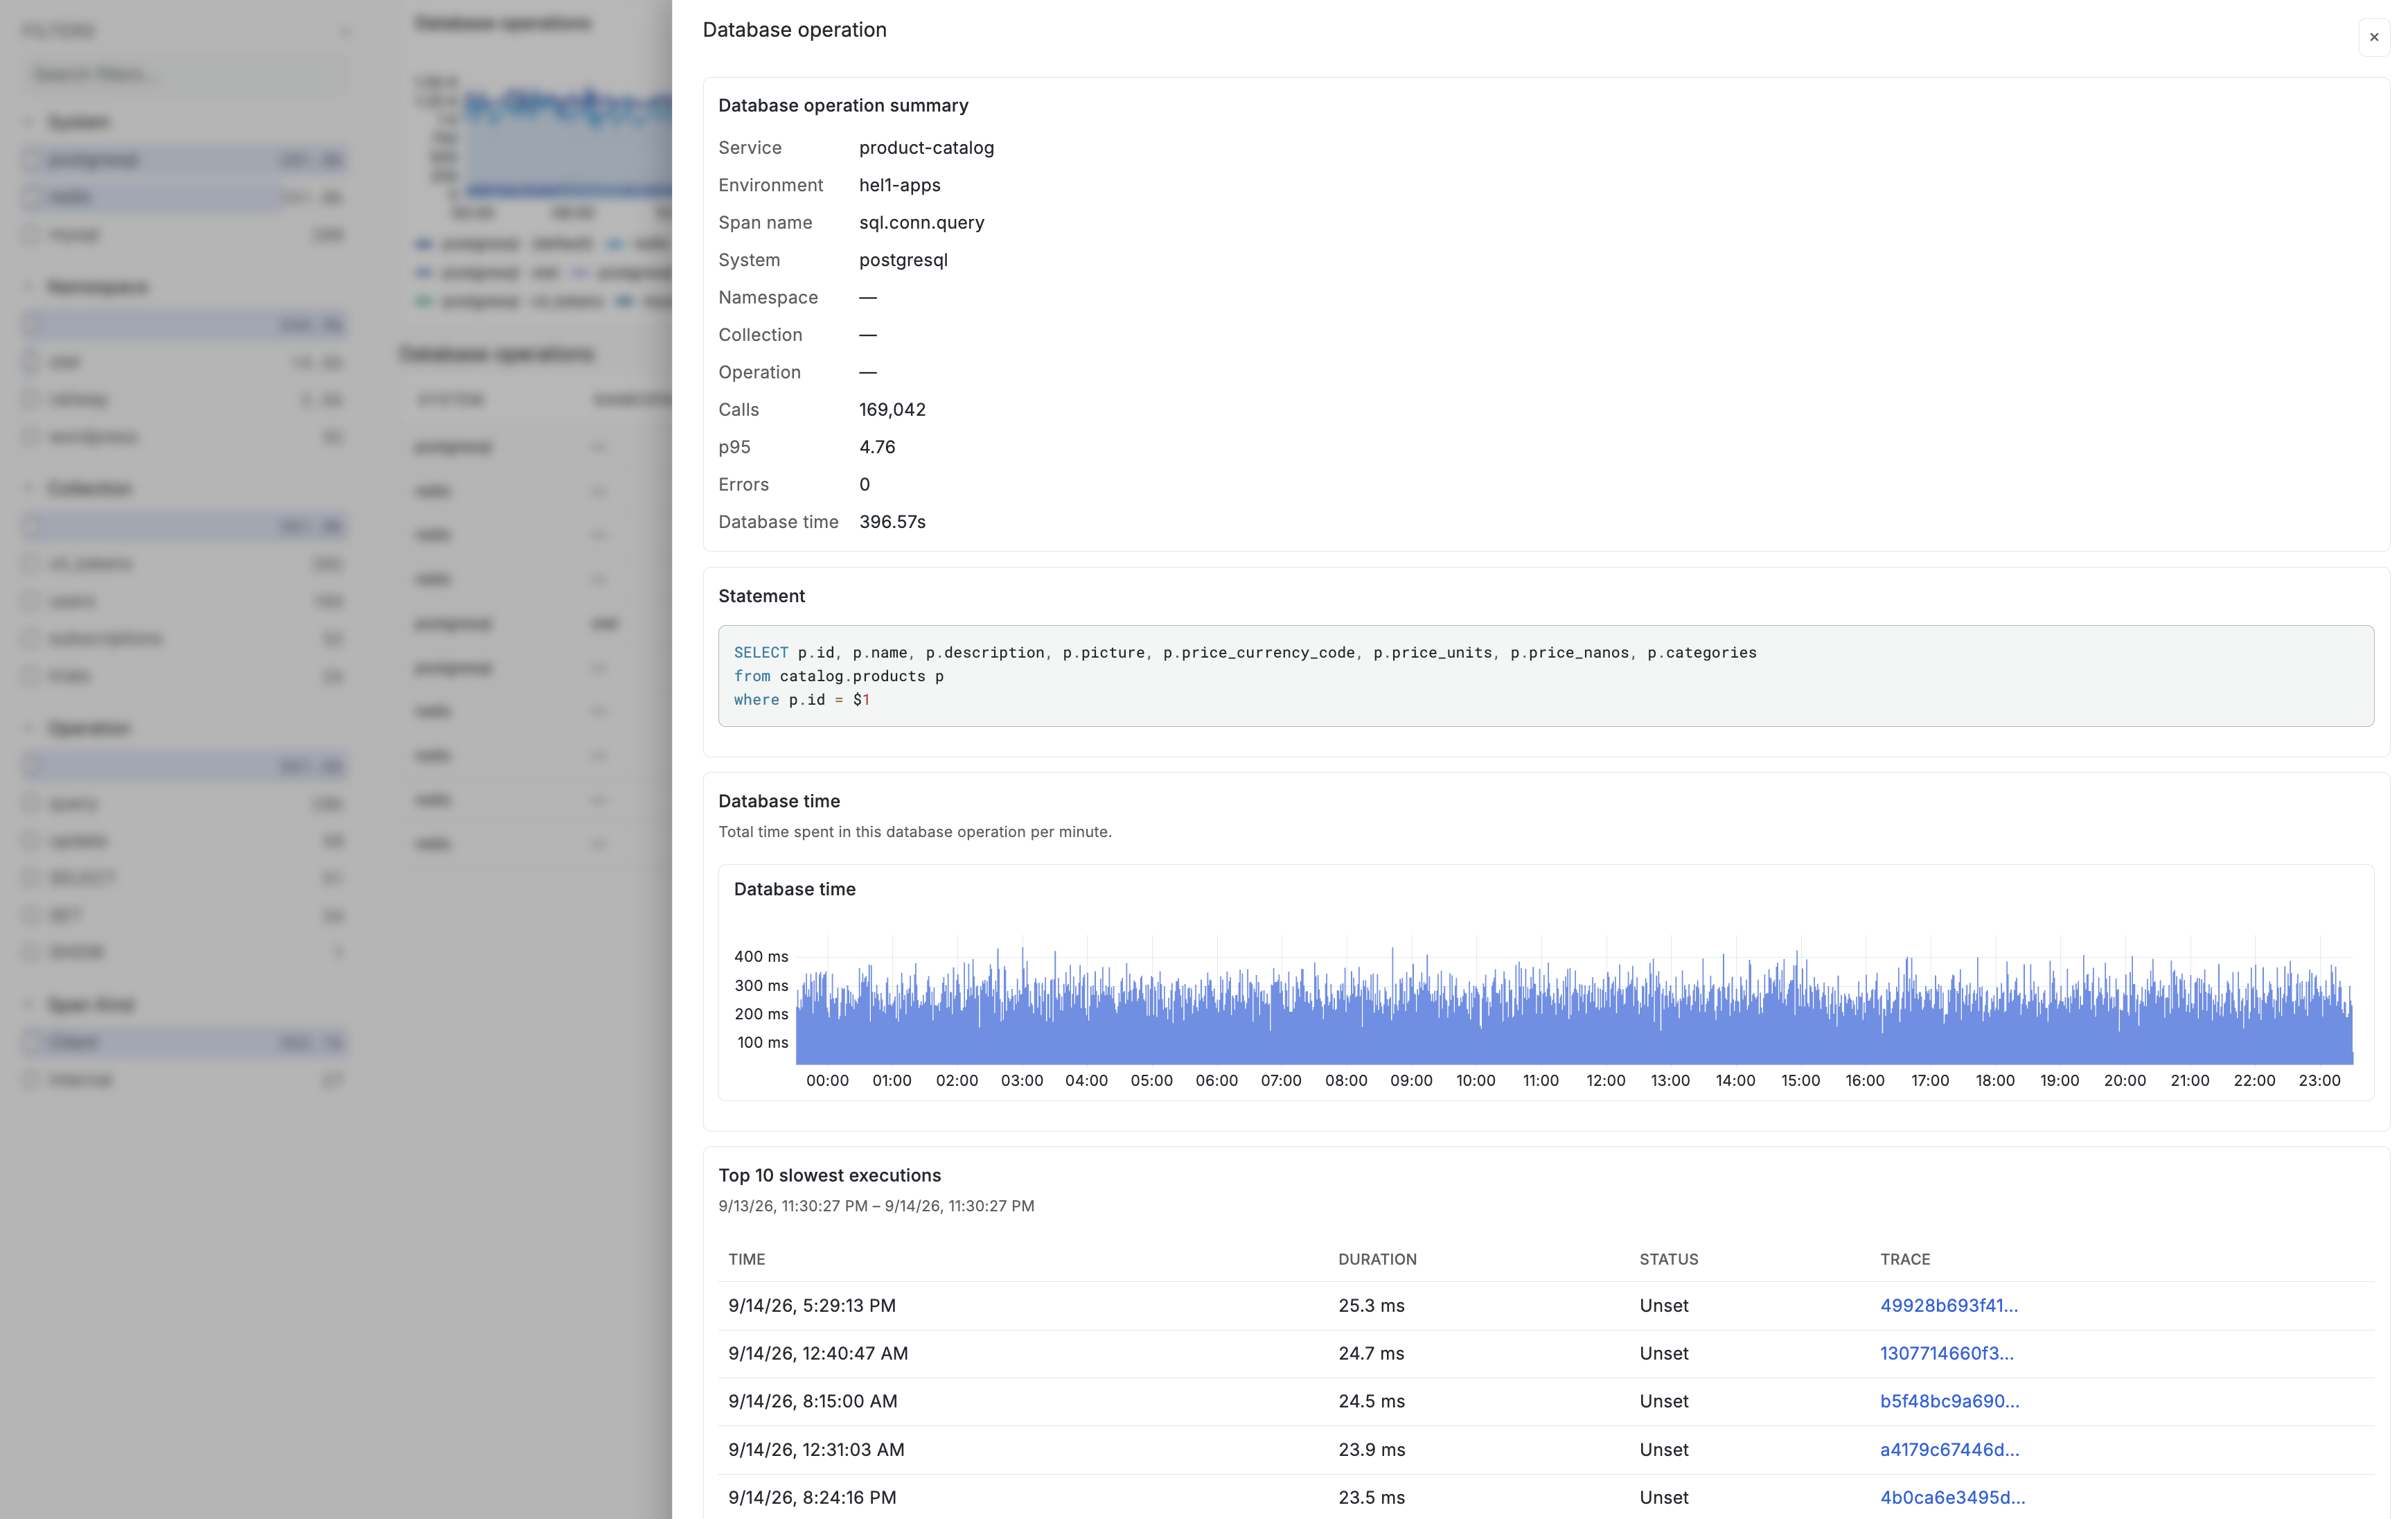This screenshot has height=1519, width=2408.
Task: Click the TRACE column header
Action: [1905, 1259]
